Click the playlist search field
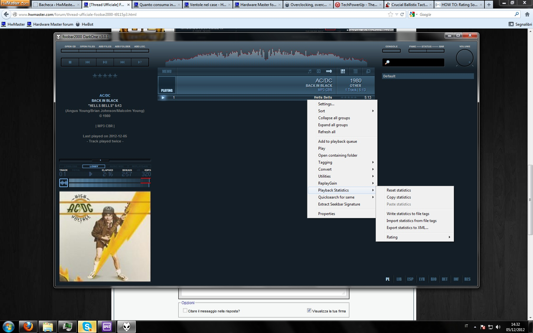Viewport: 533px width, 333px height. click(413, 62)
